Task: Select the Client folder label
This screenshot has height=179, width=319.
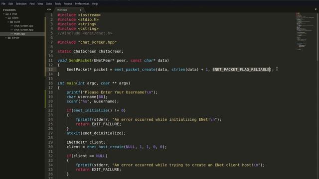Action: click(15, 18)
